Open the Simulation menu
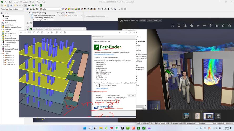 click(x=24, y=2)
